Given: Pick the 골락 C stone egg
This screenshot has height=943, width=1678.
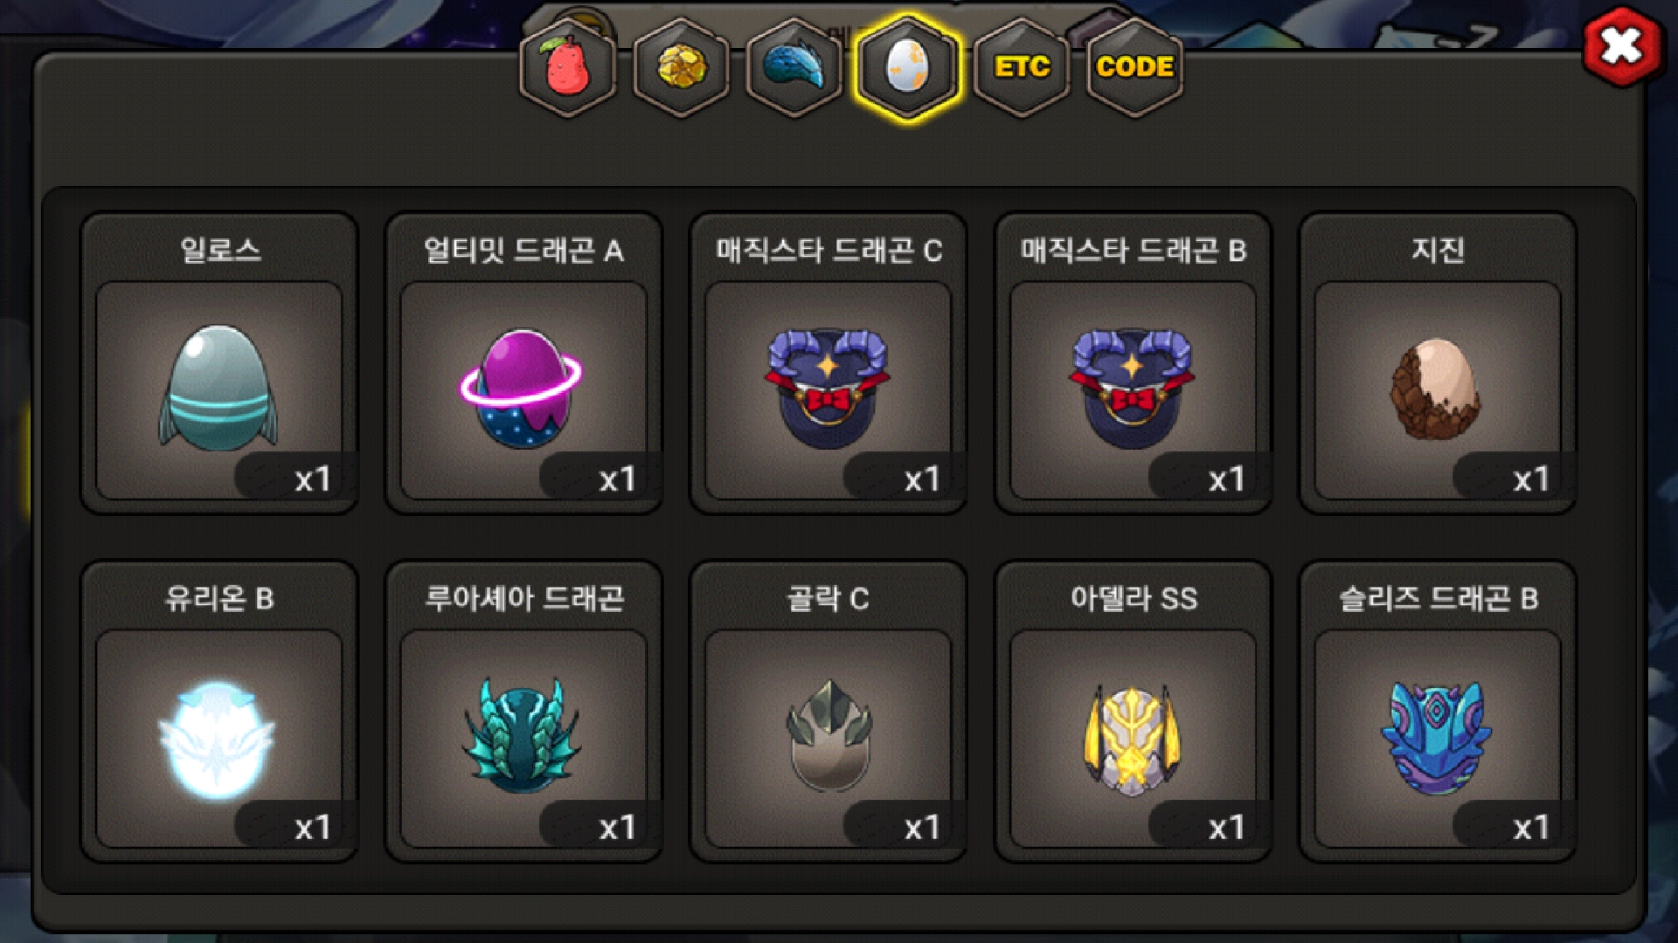Looking at the screenshot, I should pyautogui.click(x=828, y=738).
